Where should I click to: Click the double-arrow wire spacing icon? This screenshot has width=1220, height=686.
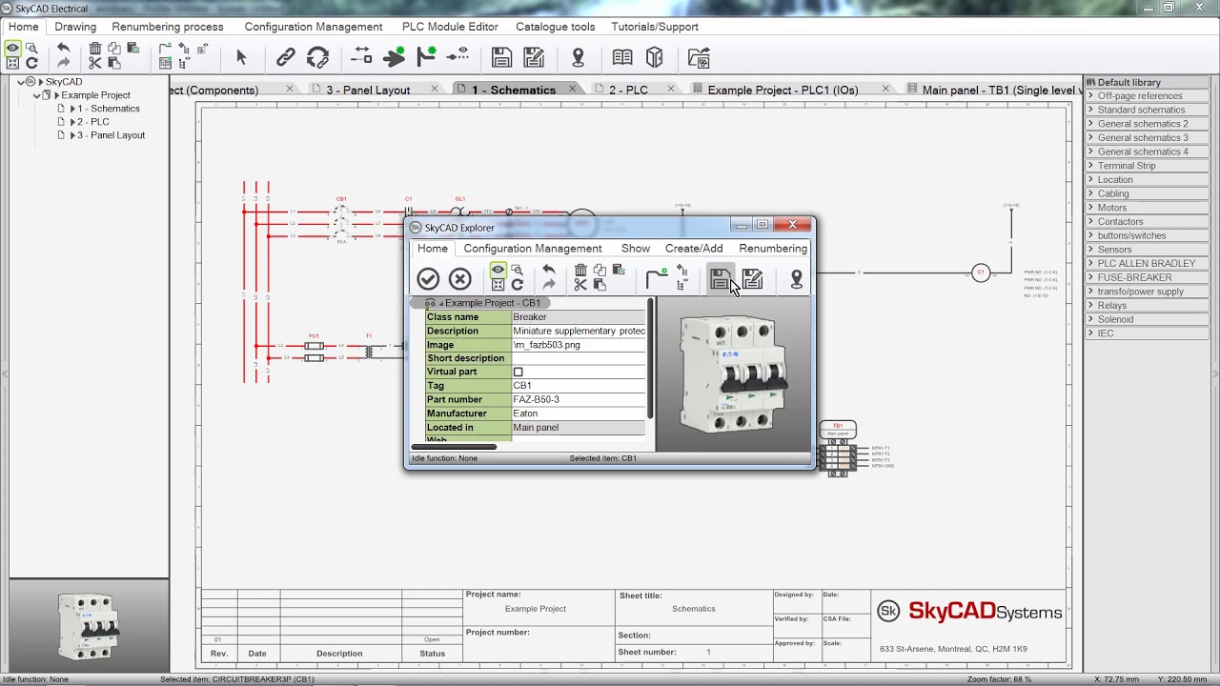(361, 57)
